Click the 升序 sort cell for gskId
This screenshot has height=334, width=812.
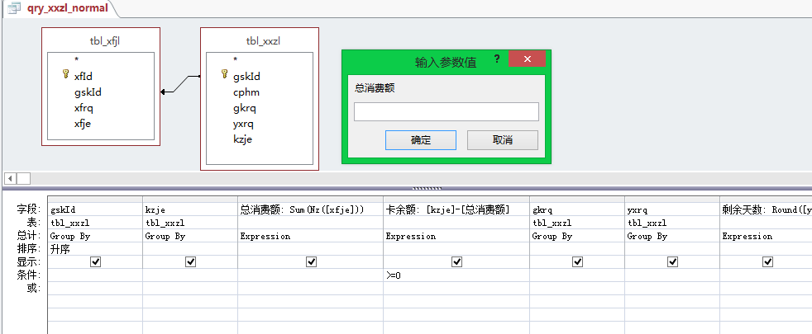click(x=94, y=248)
